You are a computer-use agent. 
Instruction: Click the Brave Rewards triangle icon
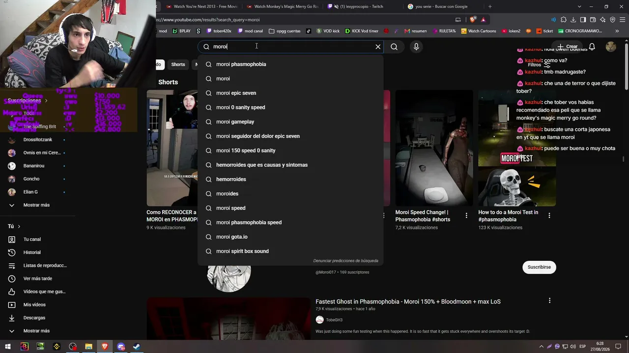[484, 20]
